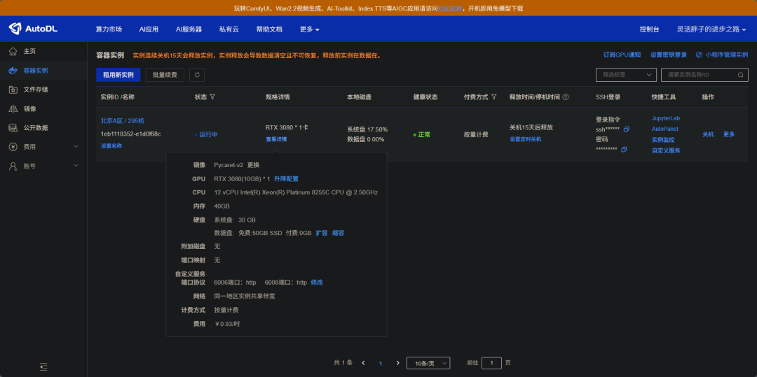Select page number 1 in pagination
Screen dimensions: 757x377
(x=381, y=364)
